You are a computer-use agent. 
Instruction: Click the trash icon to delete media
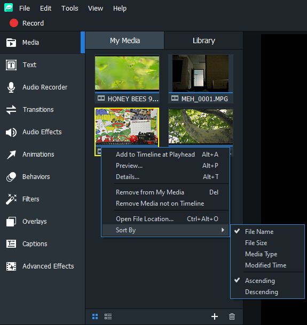232,316
